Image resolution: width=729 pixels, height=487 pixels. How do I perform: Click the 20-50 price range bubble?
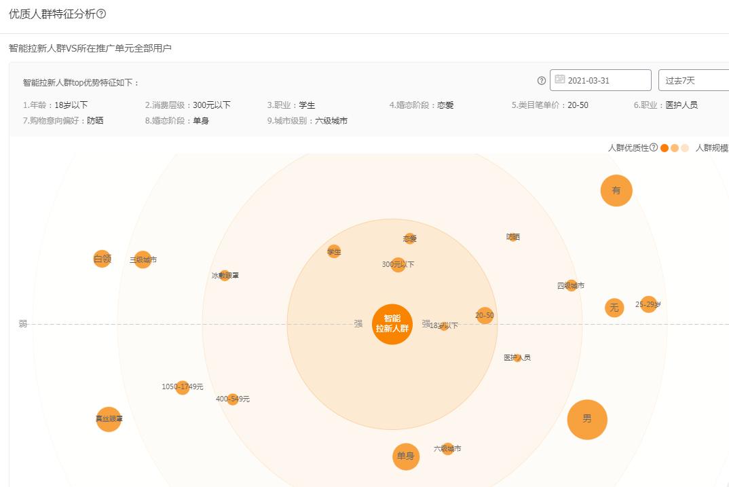coord(484,315)
